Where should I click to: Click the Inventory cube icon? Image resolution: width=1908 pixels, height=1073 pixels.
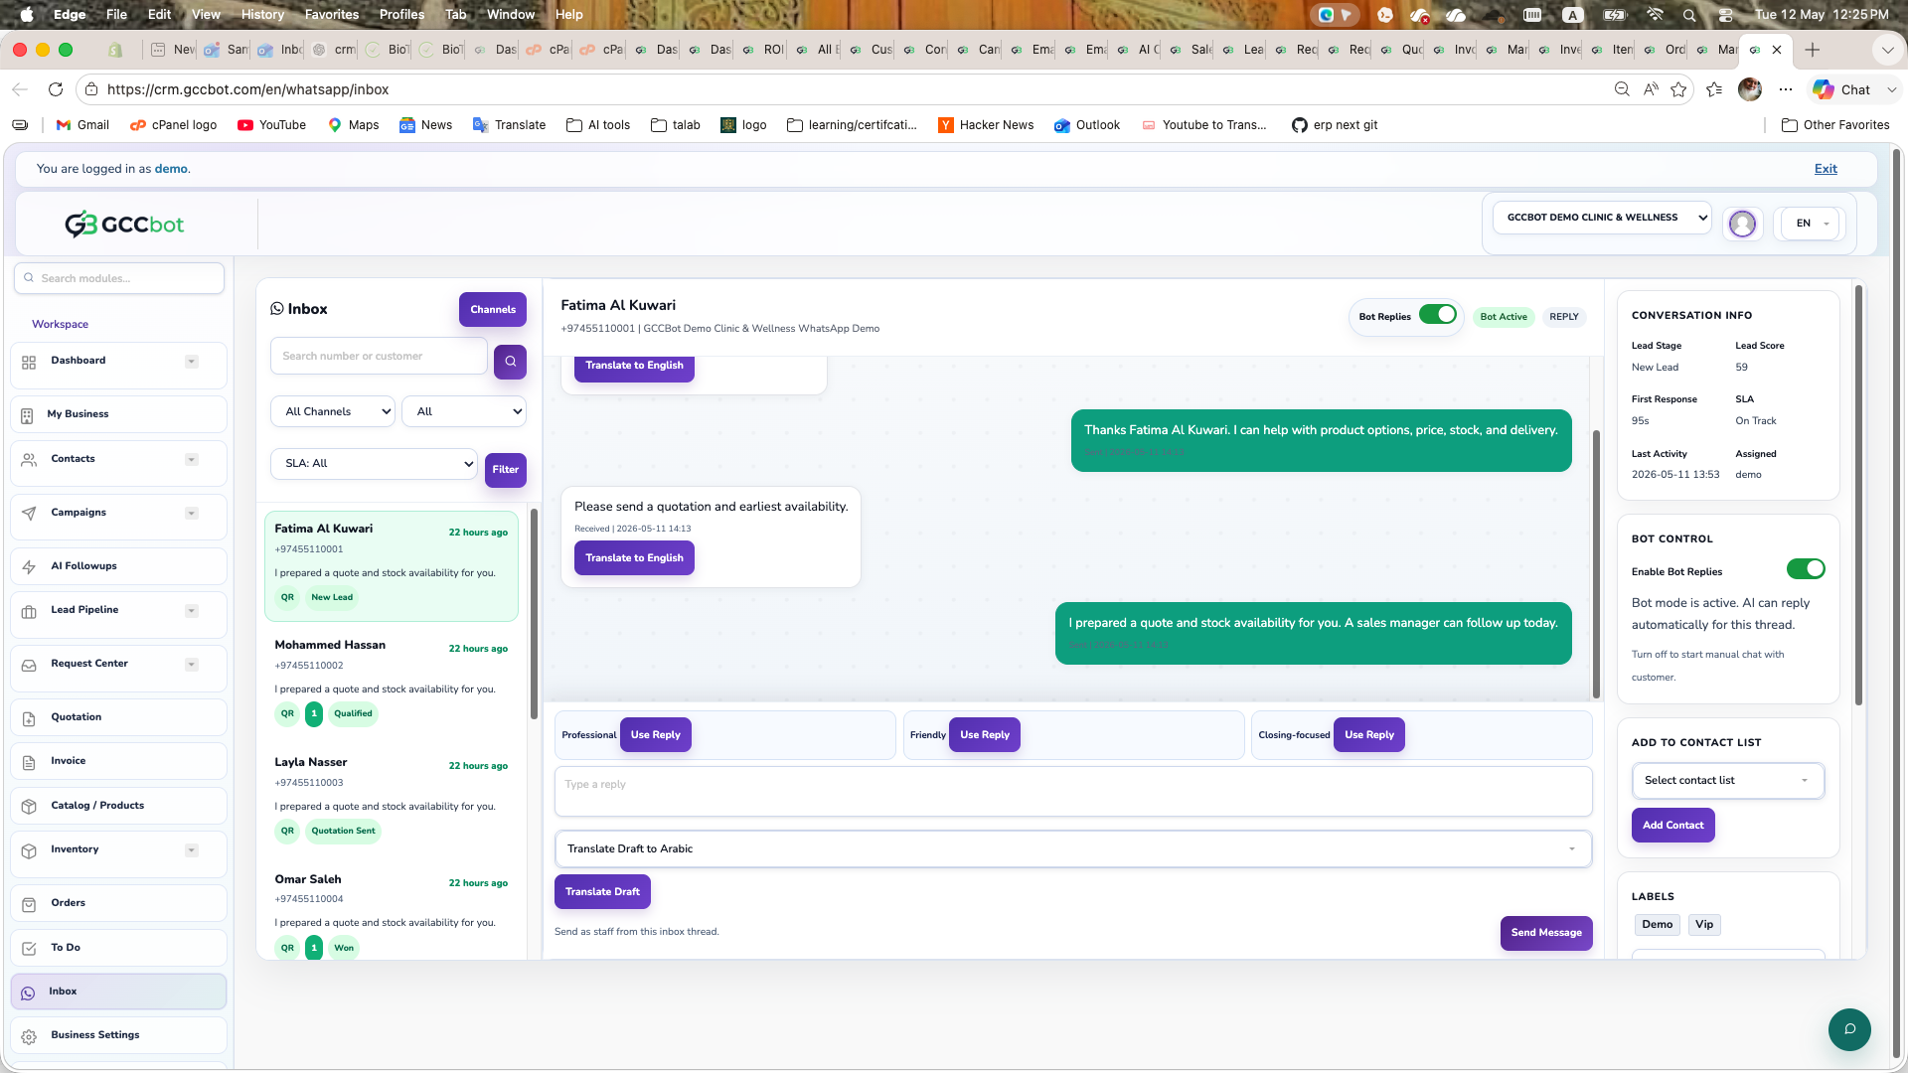(29, 850)
